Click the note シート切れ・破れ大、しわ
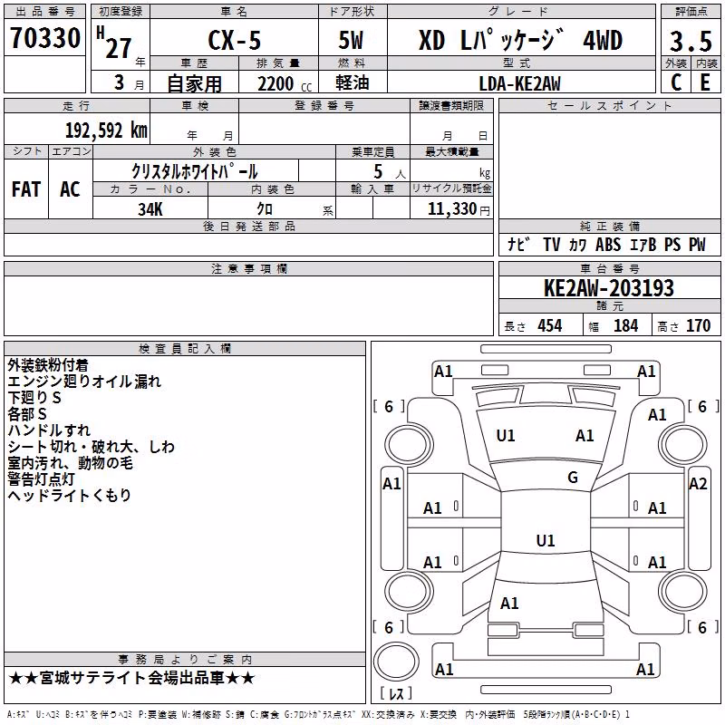Viewport: 725px width, 725px height. [x=92, y=447]
